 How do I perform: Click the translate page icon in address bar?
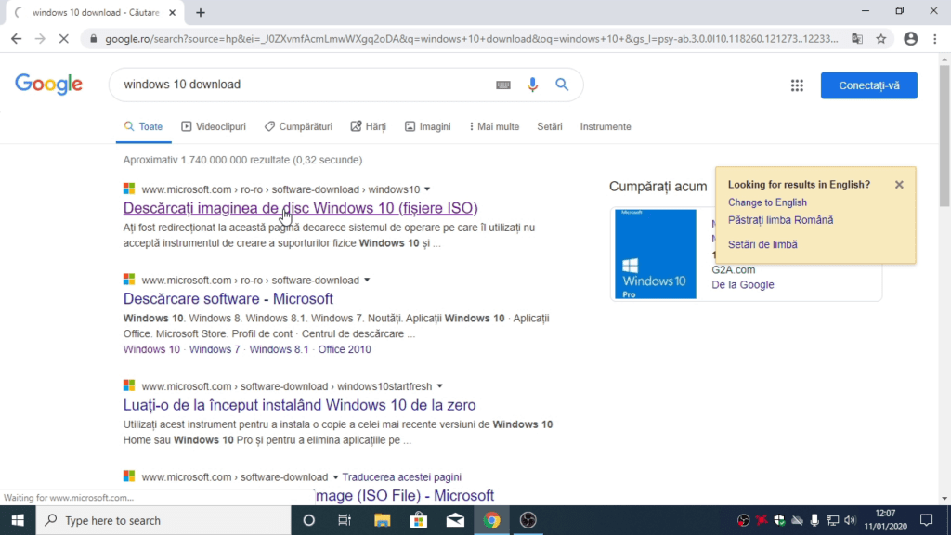(x=857, y=39)
